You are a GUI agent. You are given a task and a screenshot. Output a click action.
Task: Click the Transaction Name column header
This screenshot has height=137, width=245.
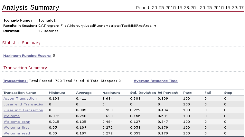point(20,93)
